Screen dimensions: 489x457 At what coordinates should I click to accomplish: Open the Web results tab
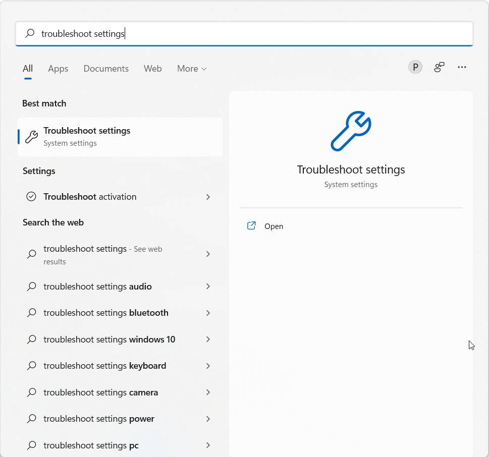pyautogui.click(x=152, y=69)
